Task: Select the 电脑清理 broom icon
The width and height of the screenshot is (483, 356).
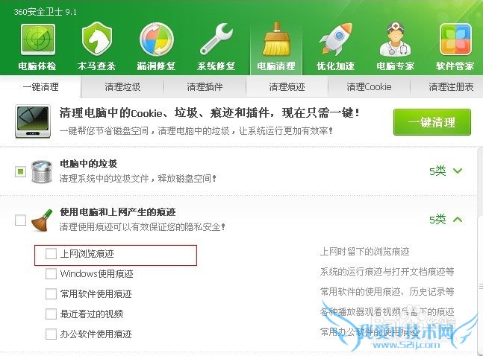Action: [x=276, y=39]
